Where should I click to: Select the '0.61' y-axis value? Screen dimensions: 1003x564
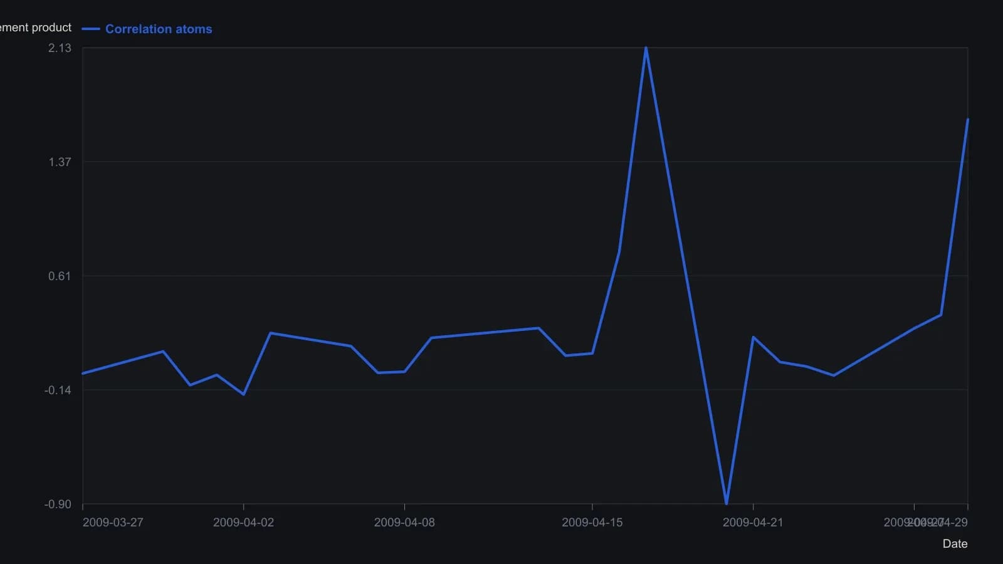[60, 276]
